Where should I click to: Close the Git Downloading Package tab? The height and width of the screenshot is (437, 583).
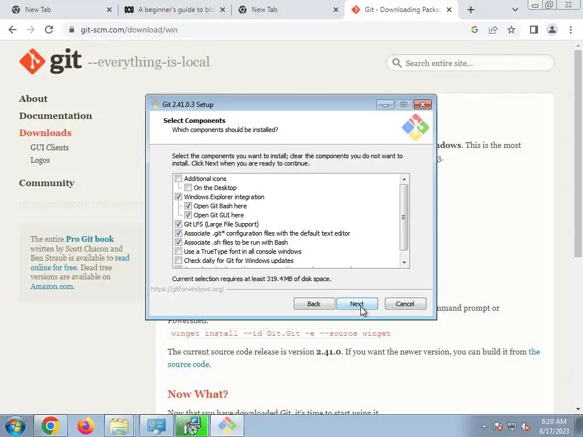coord(449,10)
